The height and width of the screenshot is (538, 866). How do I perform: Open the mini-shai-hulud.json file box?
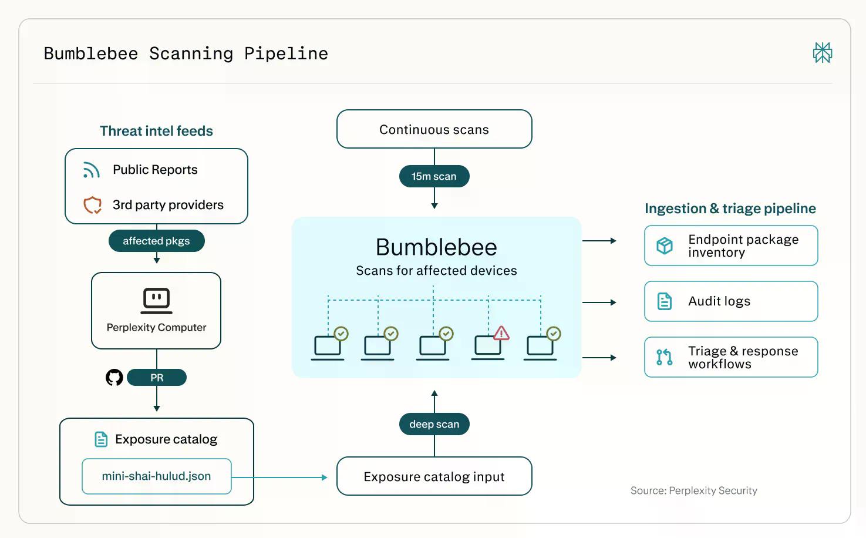point(157,476)
